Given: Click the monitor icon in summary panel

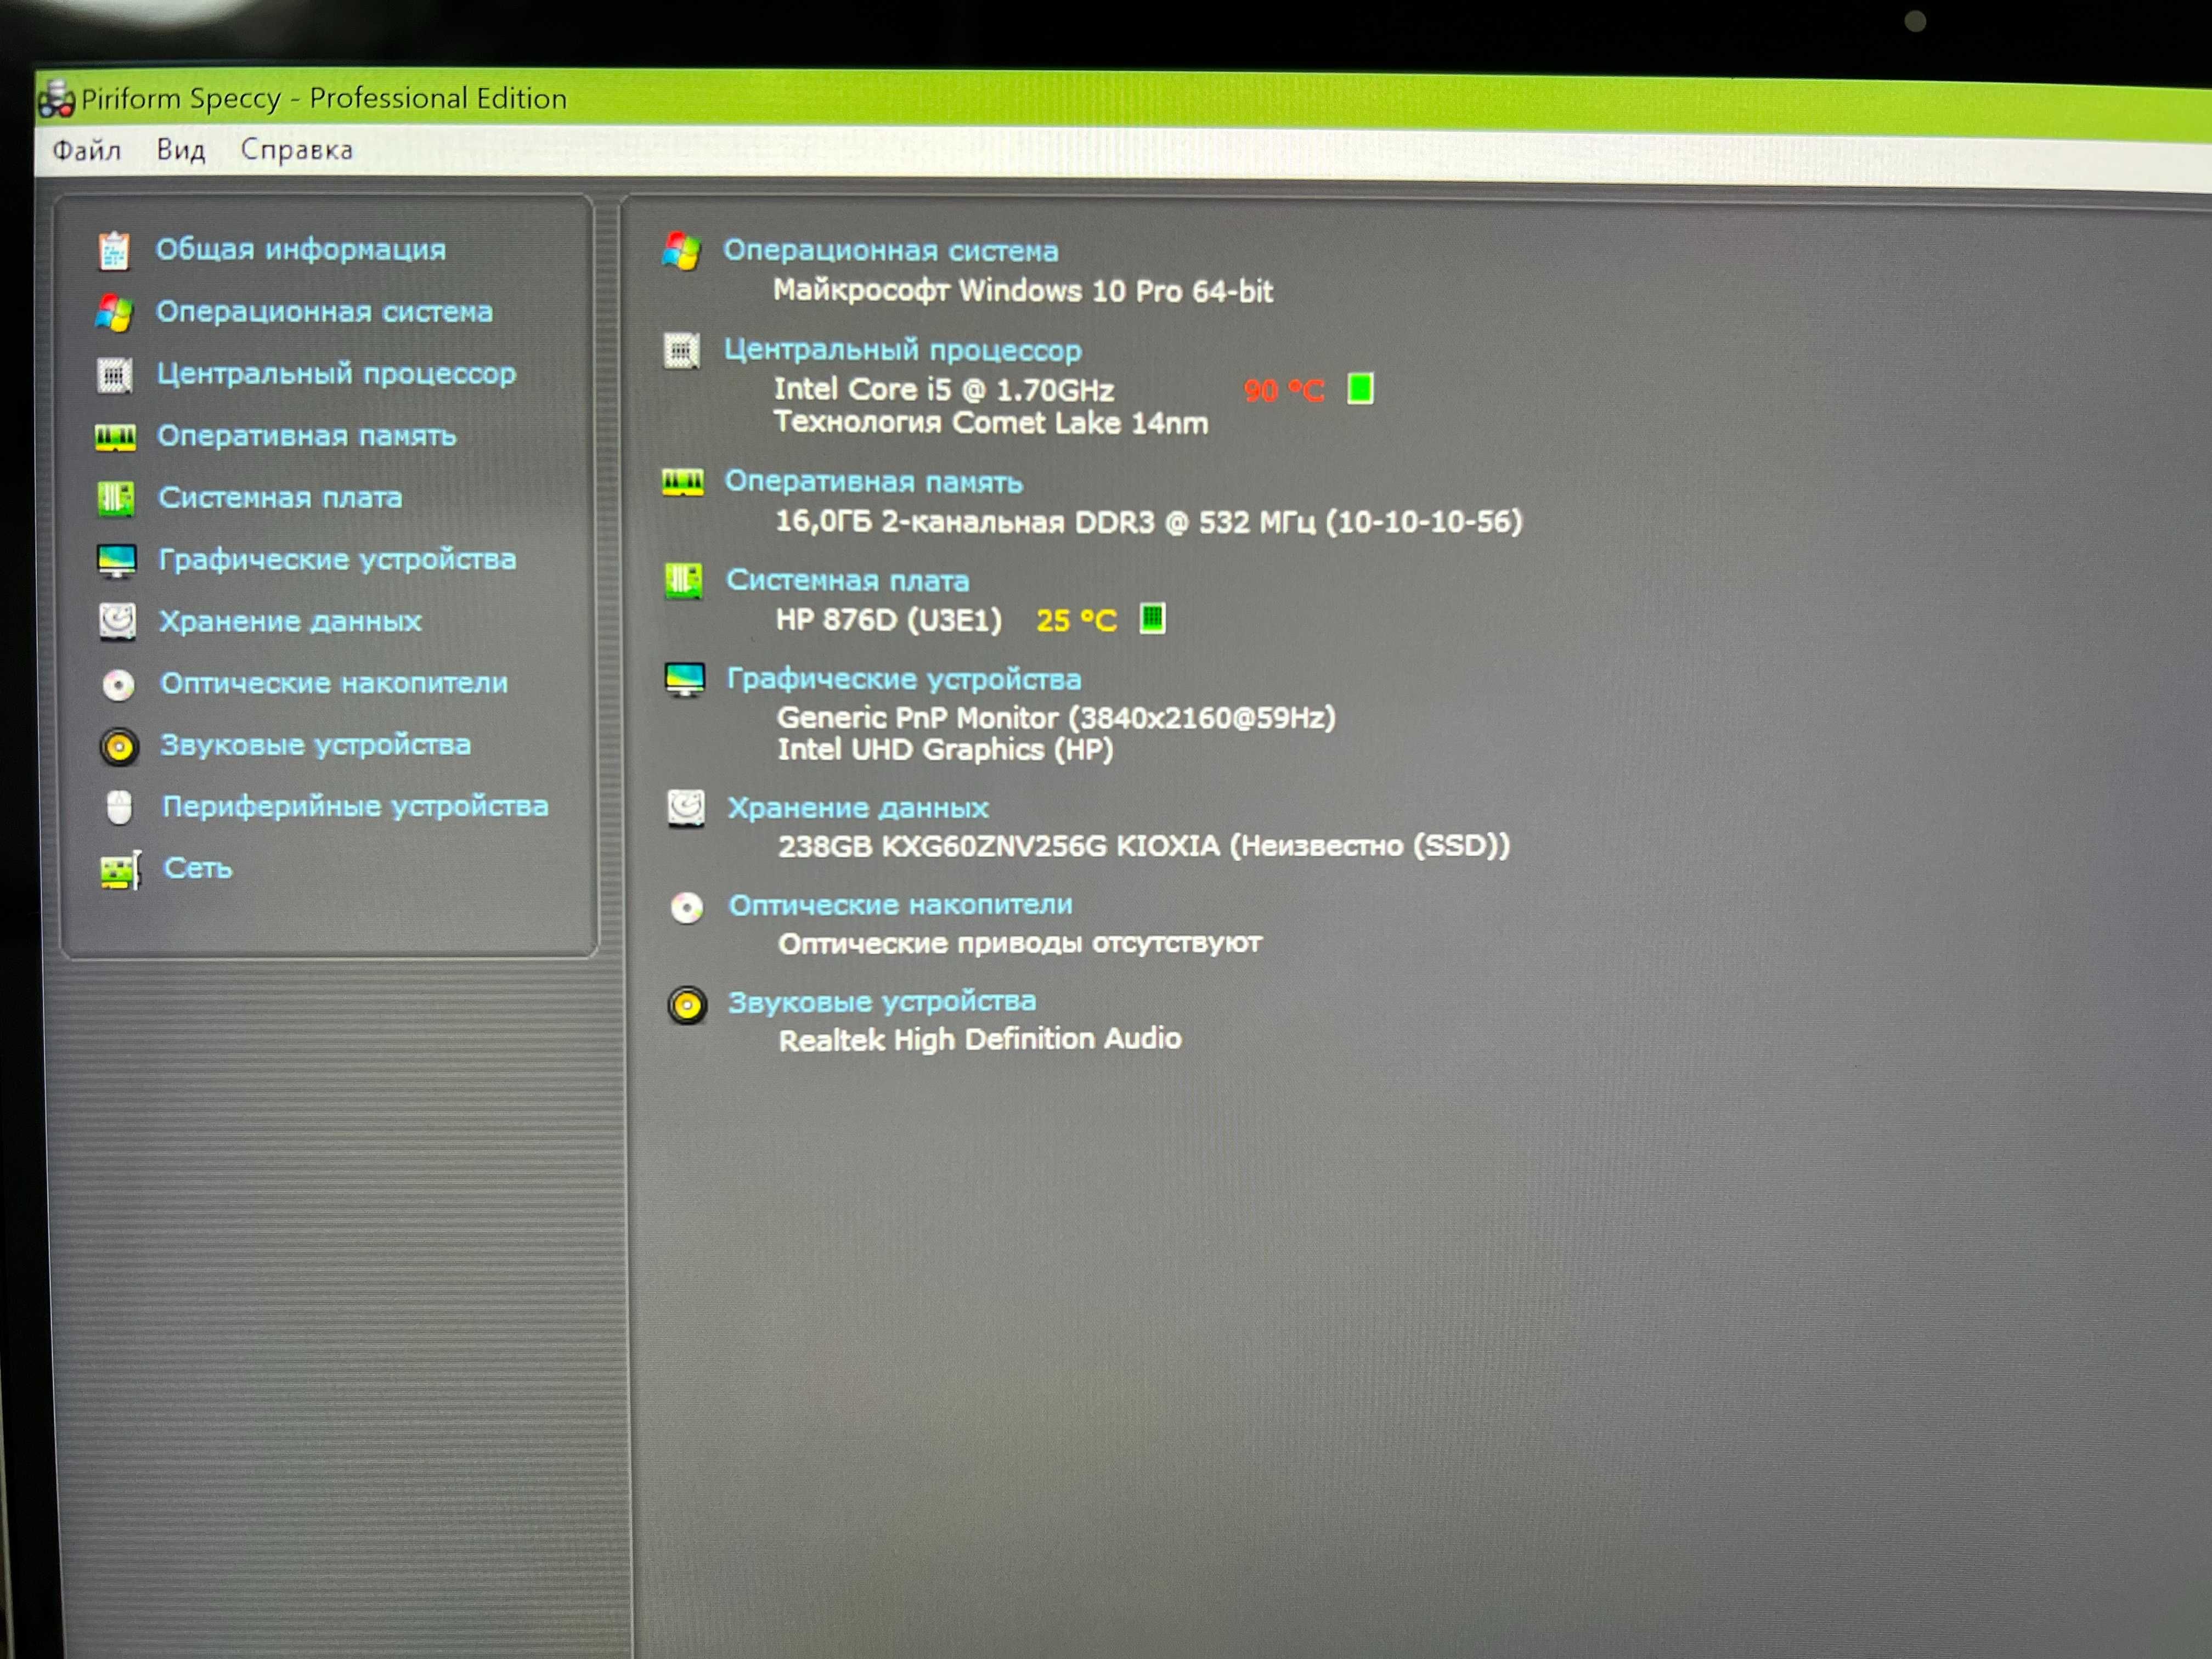Looking at the screenshot, I should [x=685, y=680].
